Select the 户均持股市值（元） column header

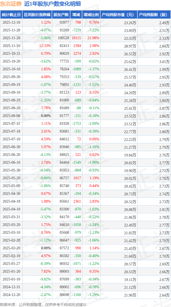pyautogui.click(x=118, y=15)
